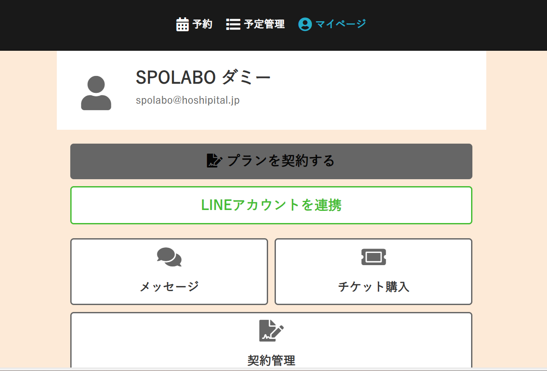
Task: Open the メッセージ card label
Action: tap(169, 286)
